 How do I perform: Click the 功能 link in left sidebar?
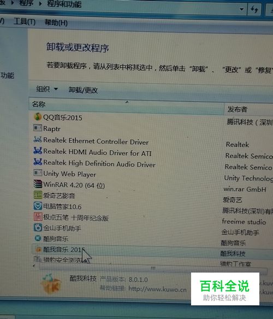(7, 75)
